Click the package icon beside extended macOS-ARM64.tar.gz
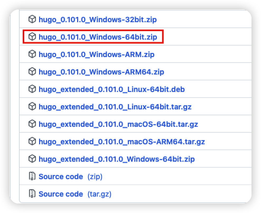This screenshot has width=261, height=213. click(x=32, y=142)
